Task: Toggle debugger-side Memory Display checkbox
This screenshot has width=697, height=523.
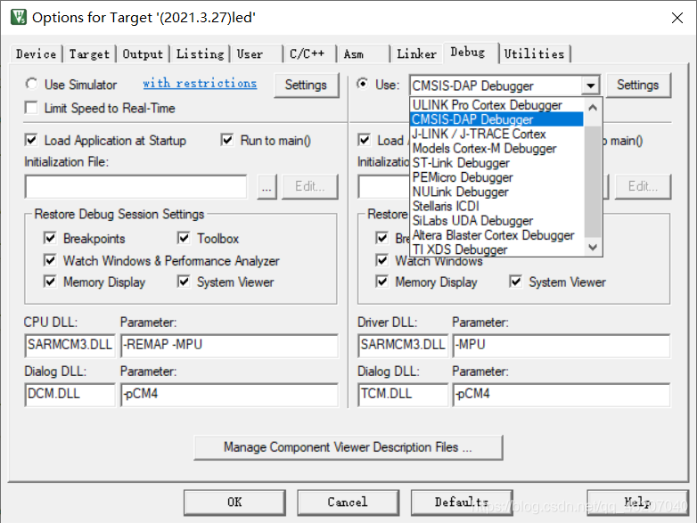Action: [381, 282]
